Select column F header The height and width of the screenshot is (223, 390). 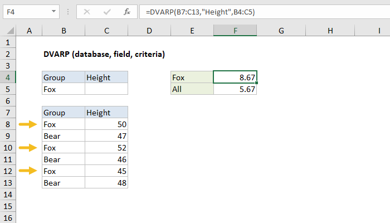click(235, 31)
